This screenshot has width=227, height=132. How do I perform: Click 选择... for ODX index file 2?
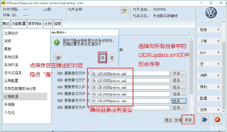[x=179, y=80]
